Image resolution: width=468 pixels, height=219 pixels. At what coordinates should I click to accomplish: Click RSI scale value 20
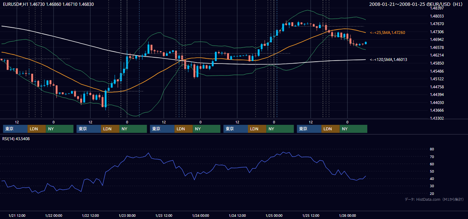[432, 193]
